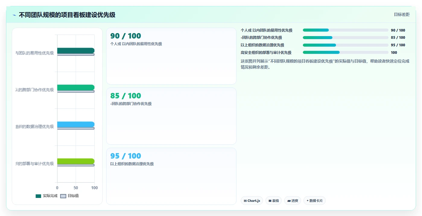Click the 进度 tag chip

click(x=293, y=201)
